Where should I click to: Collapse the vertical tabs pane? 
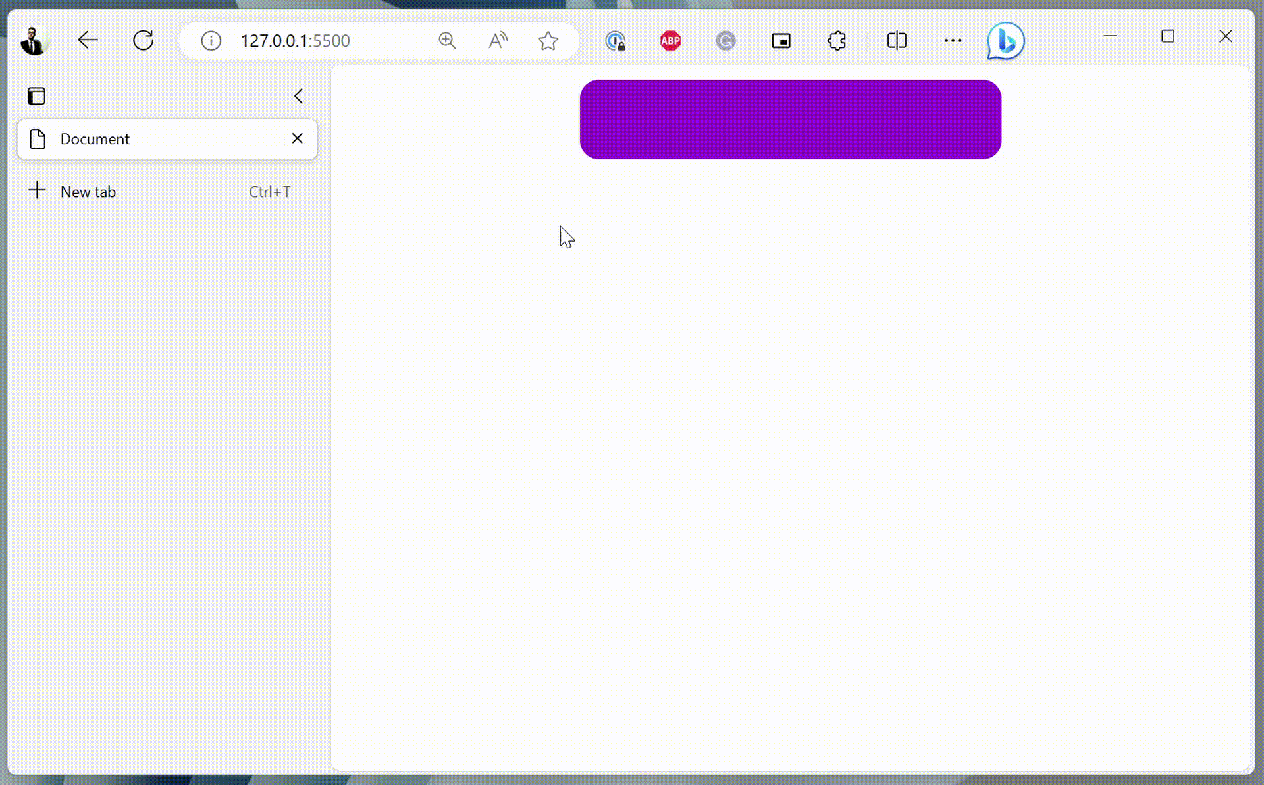(298, 96)
